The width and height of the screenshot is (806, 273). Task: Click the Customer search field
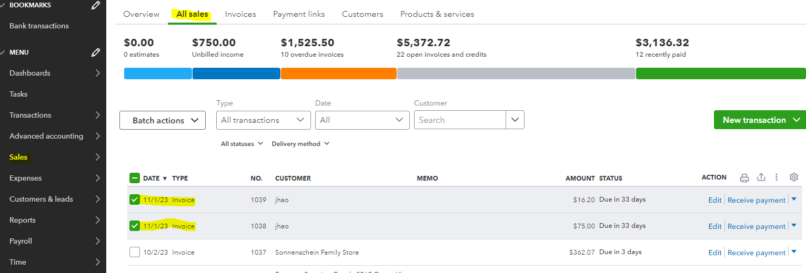[460, 120]
